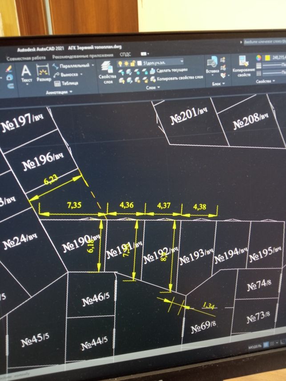
Task: Click the layer unlock icon in upper row
Action: tap(145, 72)
